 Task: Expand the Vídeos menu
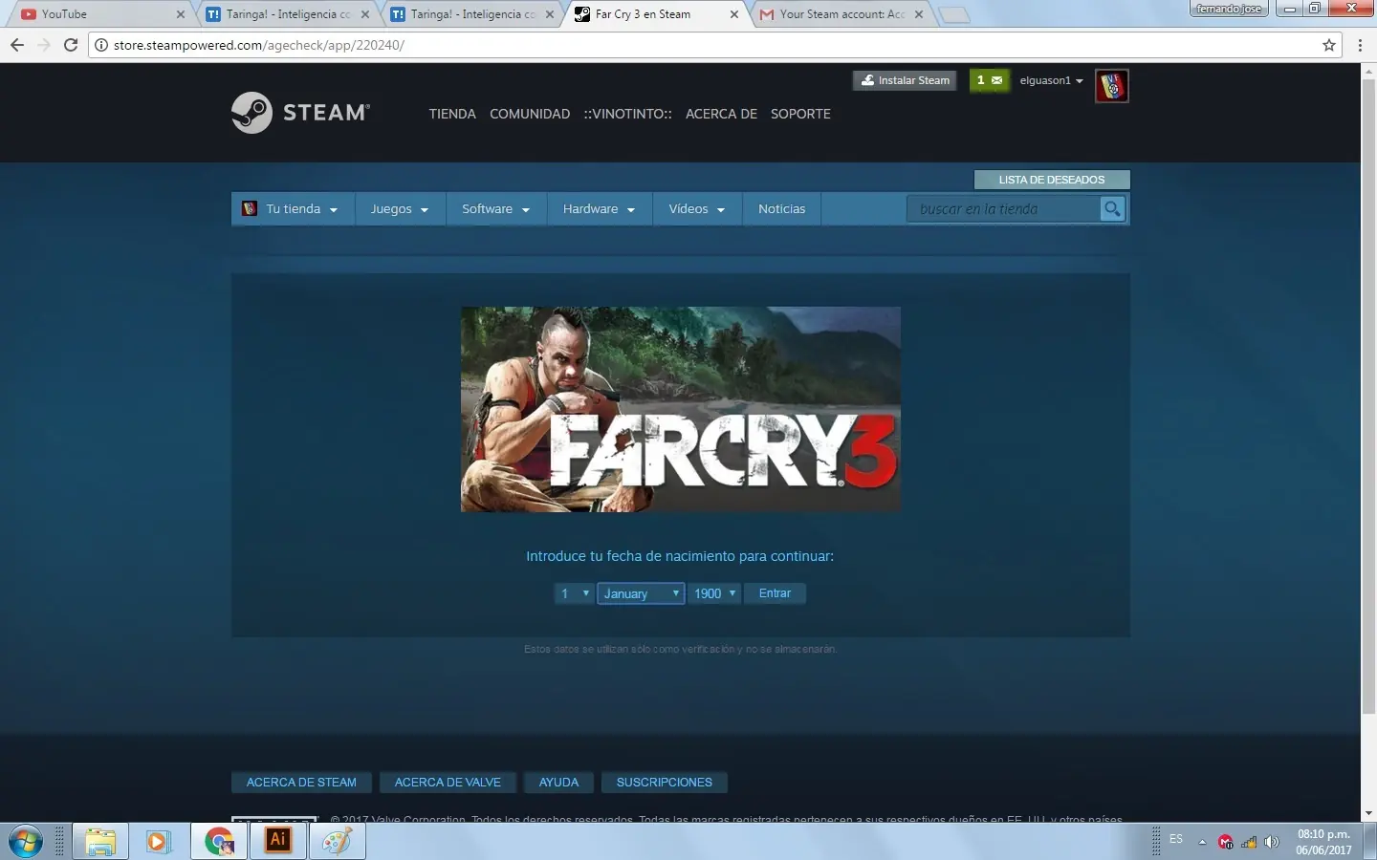click(697, 209)
